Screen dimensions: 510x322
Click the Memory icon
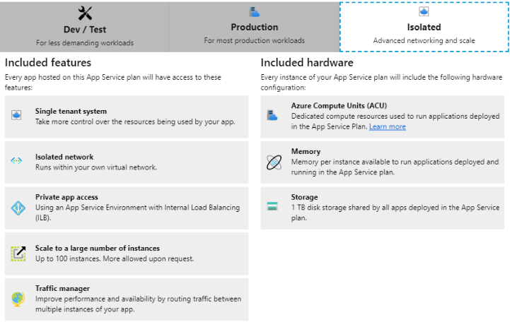pyautogui.click(x=273, y=162)
